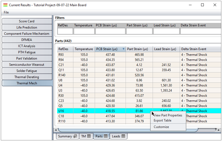Image resolution: width=223 pixels, height=142 pixels.
Task: Open the PTH Fatigue panel
Action: [27, 52]
